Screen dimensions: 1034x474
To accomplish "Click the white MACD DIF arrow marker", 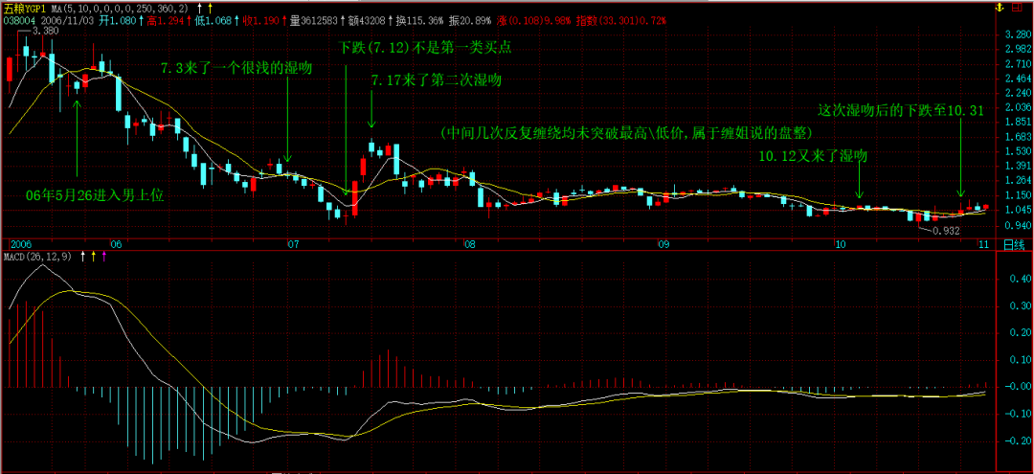I will [x=83, y=257].
